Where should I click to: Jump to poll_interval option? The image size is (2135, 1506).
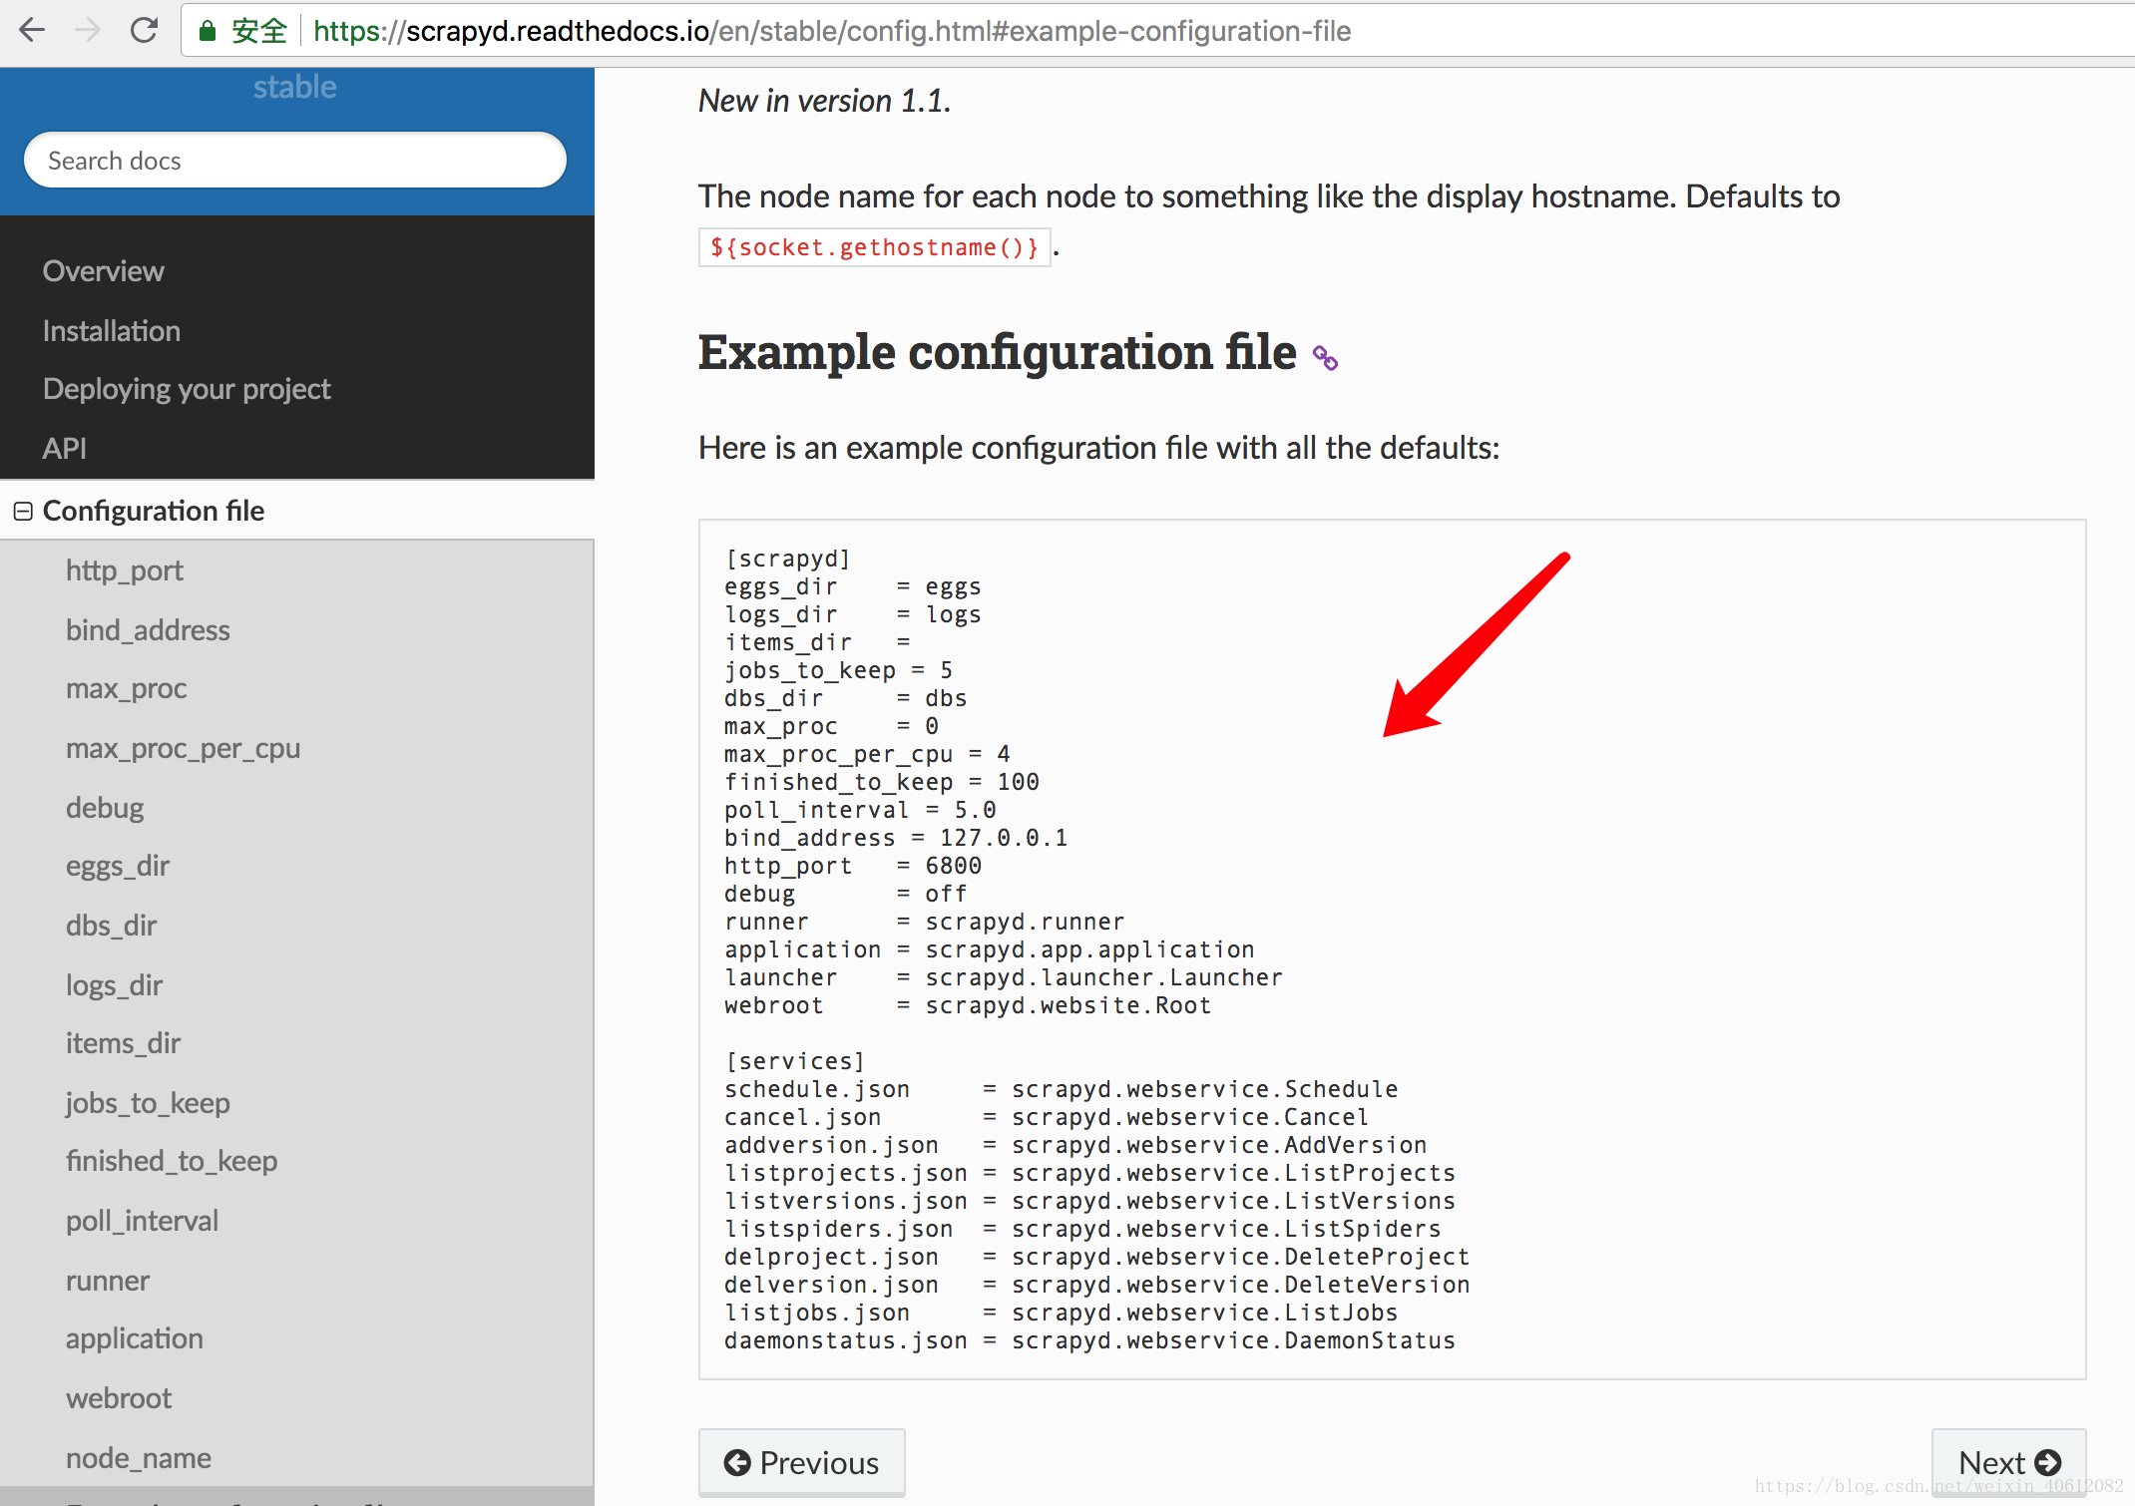(143, 1221)
